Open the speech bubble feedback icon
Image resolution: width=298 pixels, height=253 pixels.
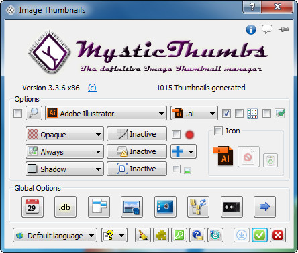pos(267,29)
